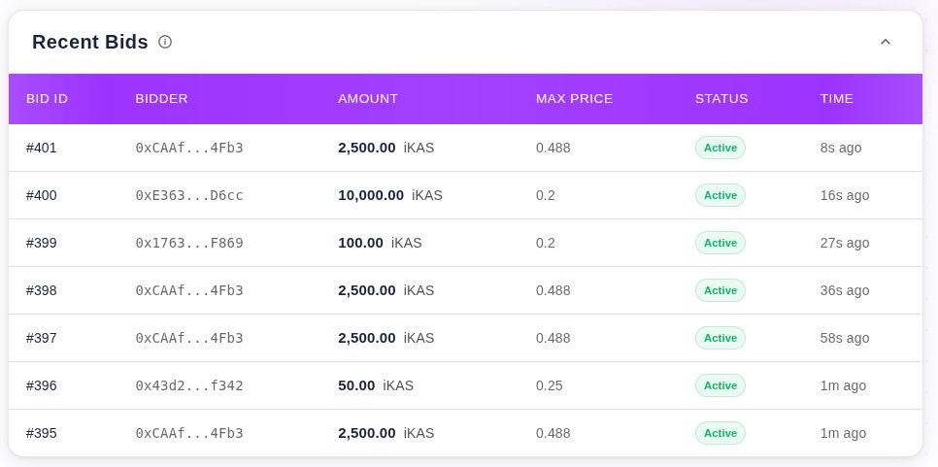This screenshot has height=467, width=938.
Task: Click bidder address in bid #395 row
Action: (189, 433)
